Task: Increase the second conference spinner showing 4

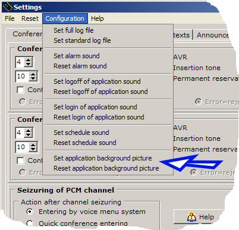Action: pos(29,131)
